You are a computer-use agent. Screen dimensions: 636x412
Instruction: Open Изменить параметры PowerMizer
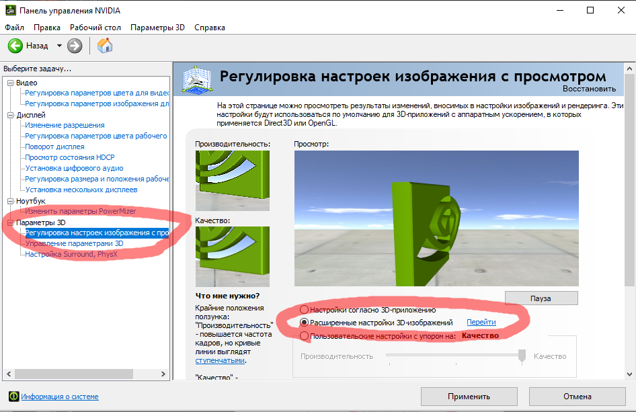[x=80, y=211]
